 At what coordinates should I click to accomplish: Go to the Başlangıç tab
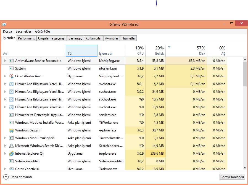(75, 38)
